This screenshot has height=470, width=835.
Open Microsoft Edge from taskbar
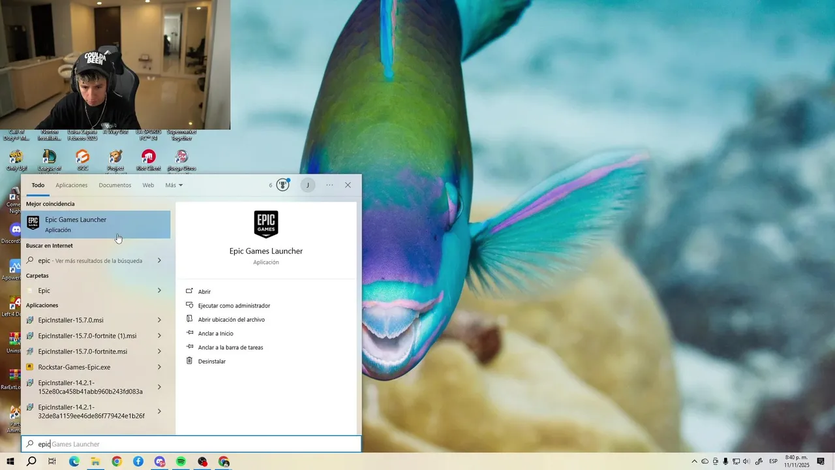[x=74, y=462]
